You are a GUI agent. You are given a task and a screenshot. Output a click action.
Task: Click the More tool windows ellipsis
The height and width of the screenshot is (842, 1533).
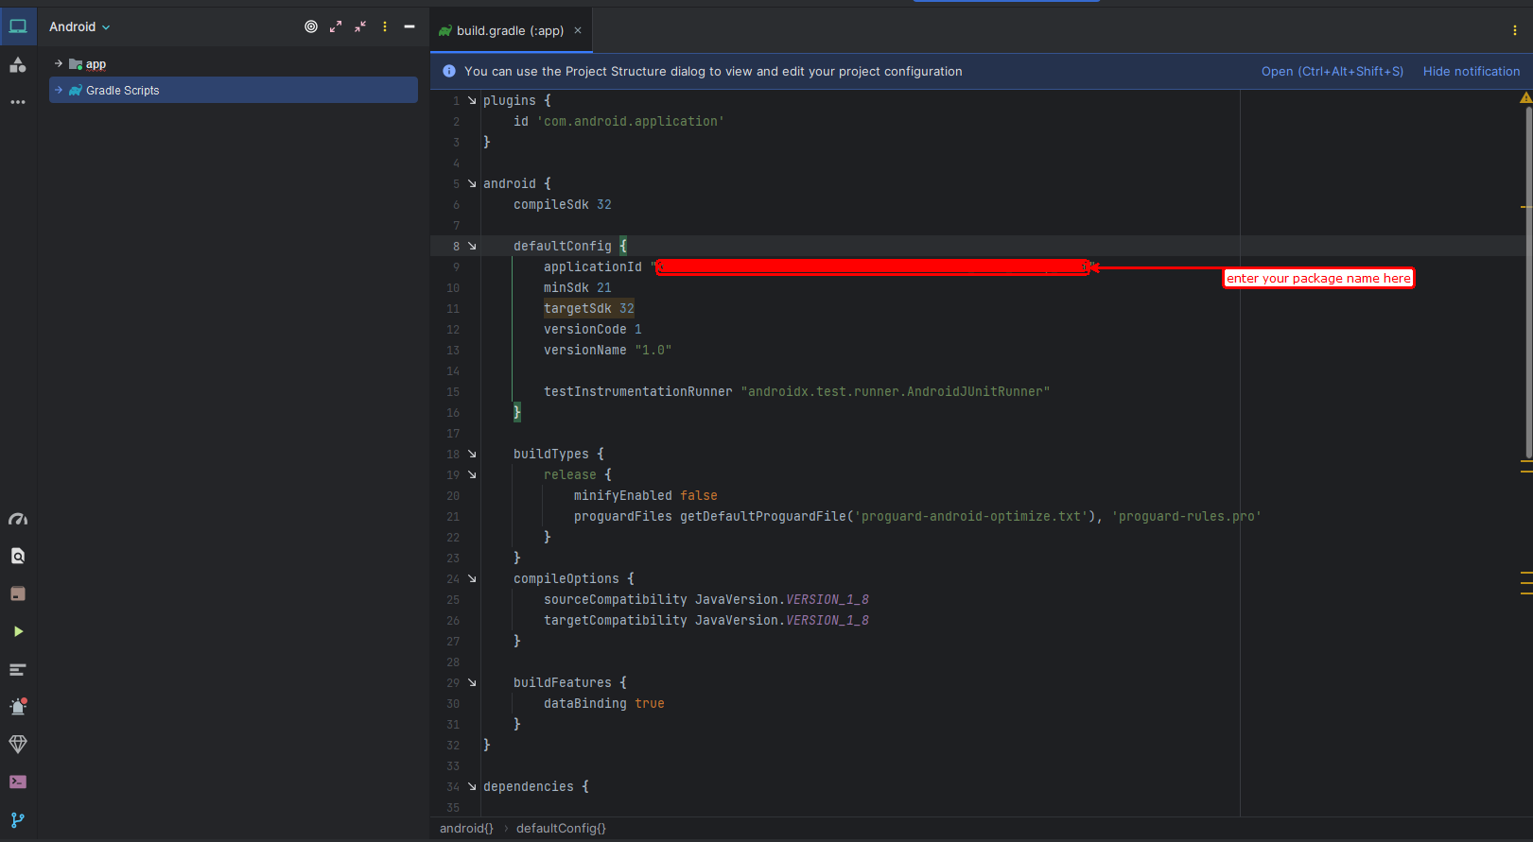tap(18, 102)
